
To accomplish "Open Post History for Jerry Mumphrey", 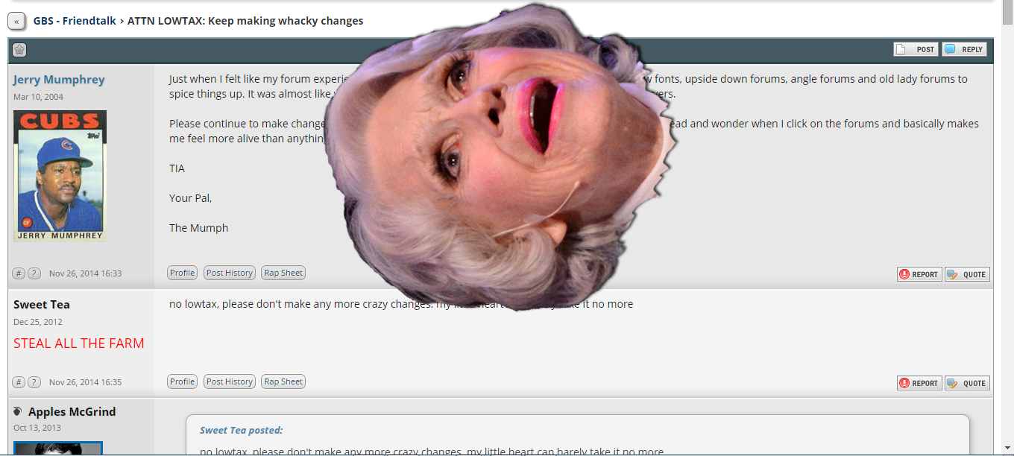I will tap(230, 273).
